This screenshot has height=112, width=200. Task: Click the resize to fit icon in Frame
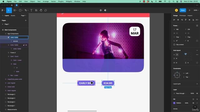click(x=197, y=26)
